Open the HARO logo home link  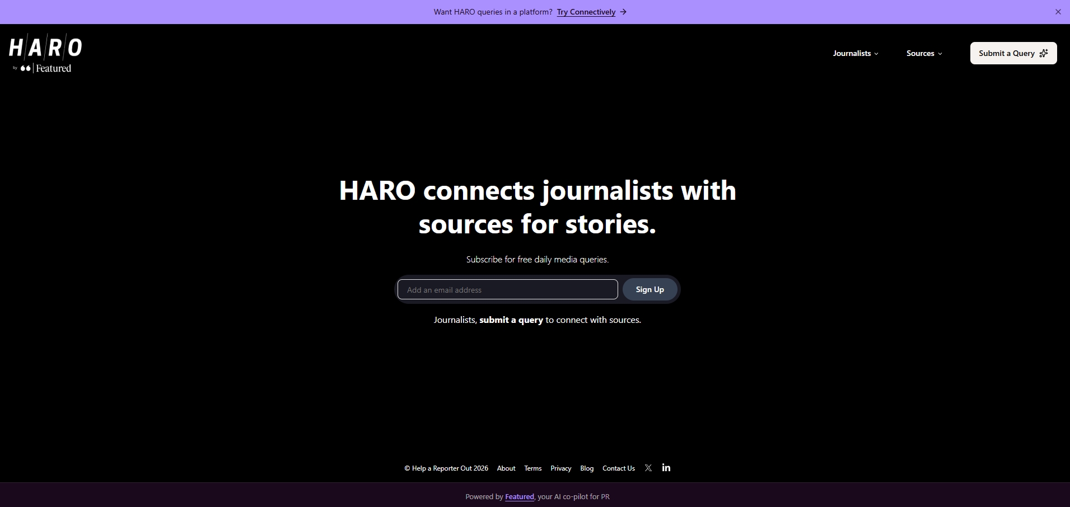click(45, 53)
